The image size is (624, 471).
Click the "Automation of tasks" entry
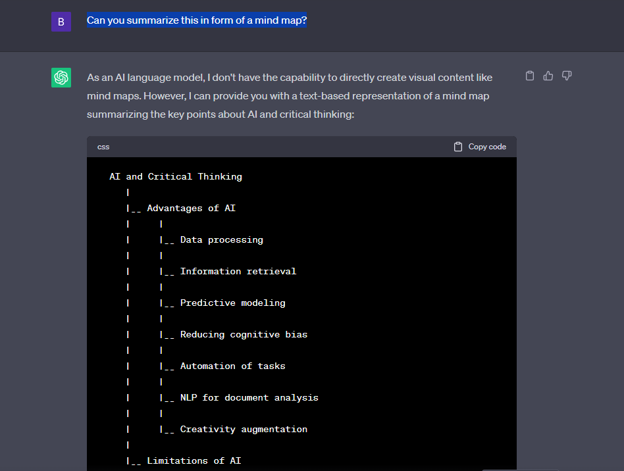pos(232,366)
